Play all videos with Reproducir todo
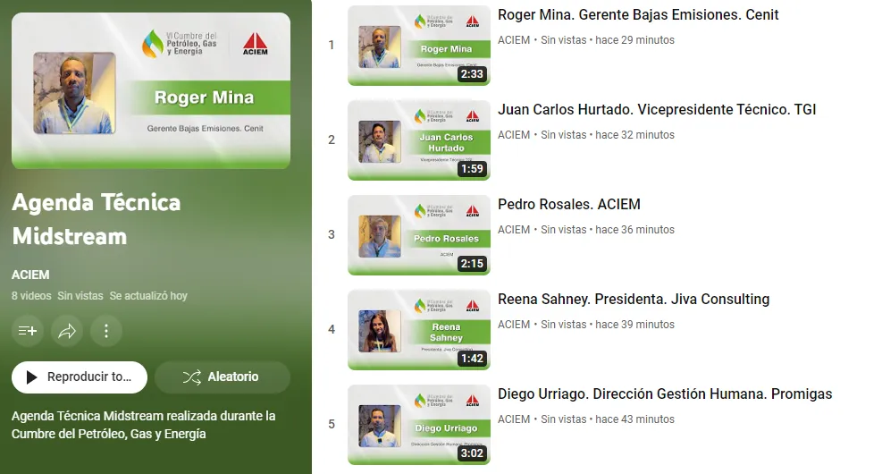Screen dimensions: 882x474 pyautogui.click(x=80, y=377)
